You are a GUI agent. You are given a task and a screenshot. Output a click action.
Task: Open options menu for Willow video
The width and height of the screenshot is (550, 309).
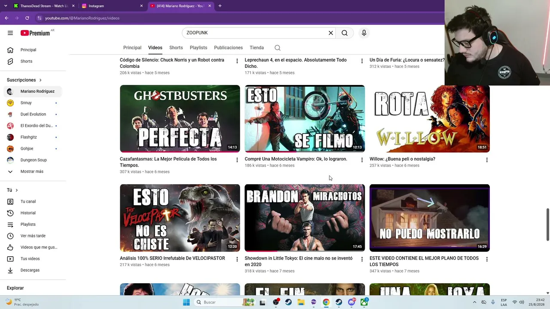tap(487, 160)
